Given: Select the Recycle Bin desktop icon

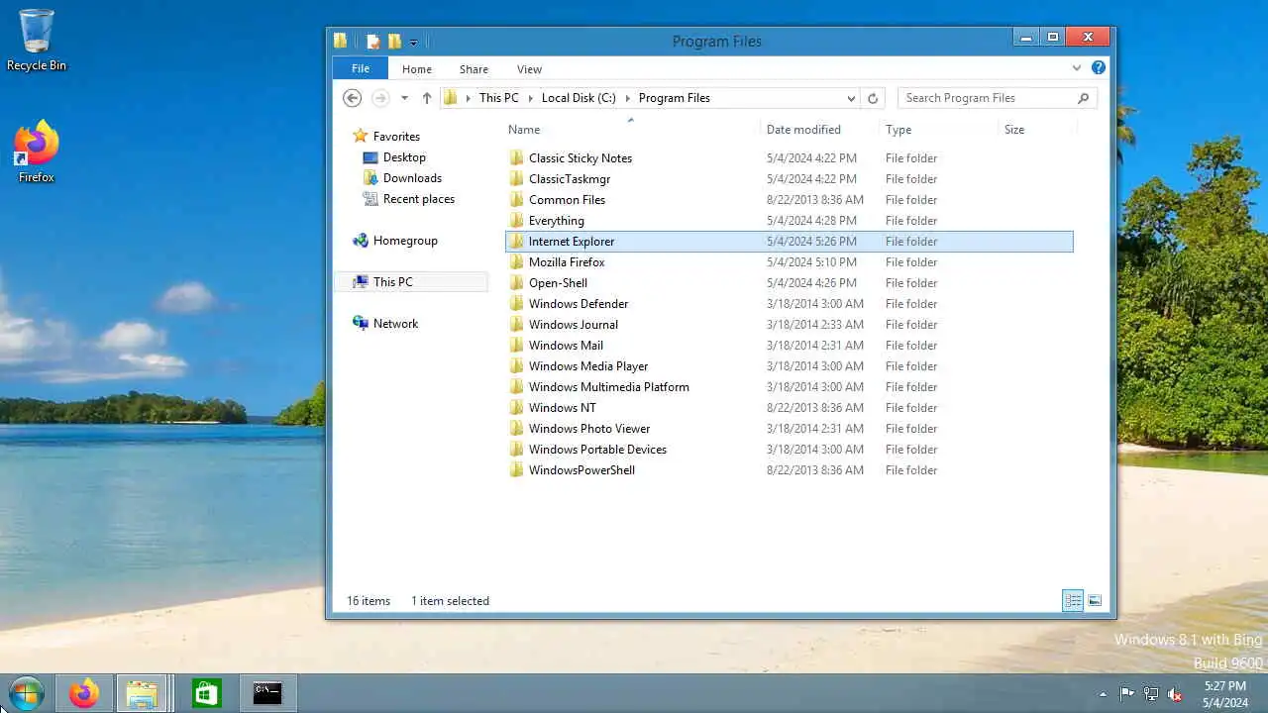Looking at the screenshot, I should click(x=37, y=41).
